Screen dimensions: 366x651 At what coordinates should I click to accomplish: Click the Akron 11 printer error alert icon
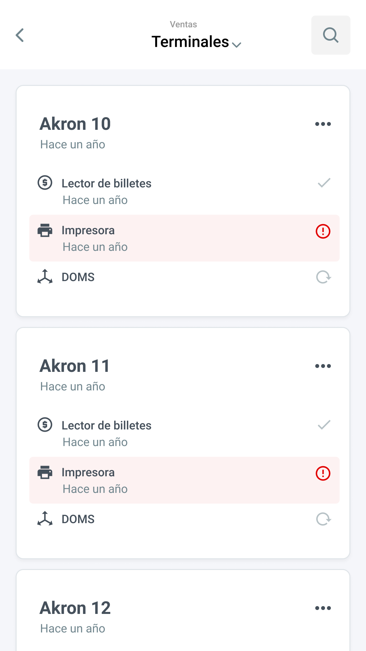coord(323,473)
